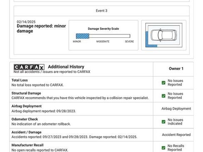
Task: Click the MODERATE label on severity scale
Action: pos(103,42)
